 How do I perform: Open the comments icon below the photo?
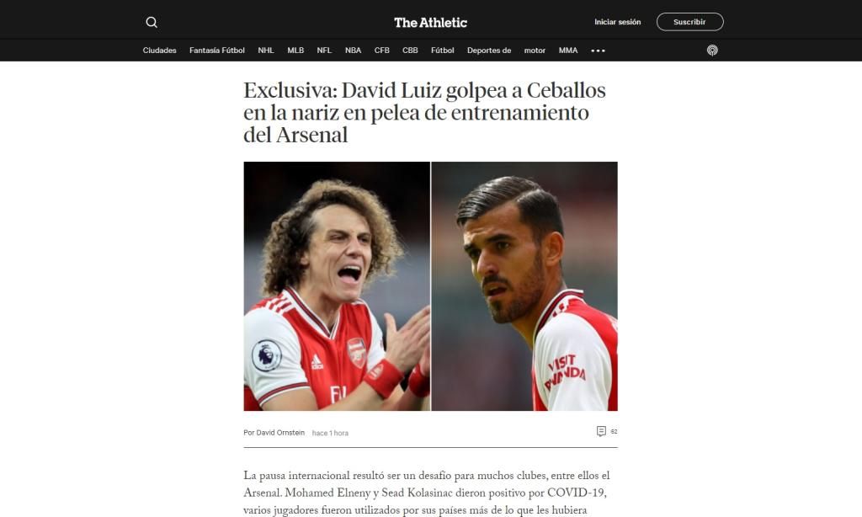601,431
